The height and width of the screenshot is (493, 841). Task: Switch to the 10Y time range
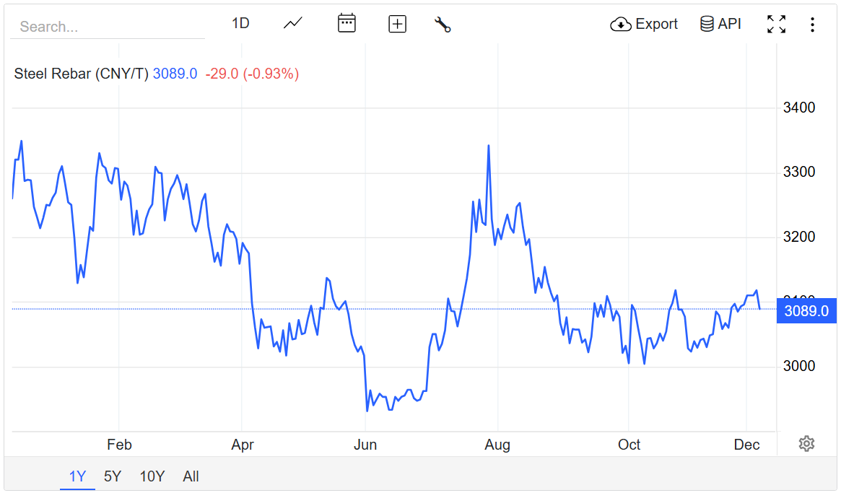coord(152,476)
